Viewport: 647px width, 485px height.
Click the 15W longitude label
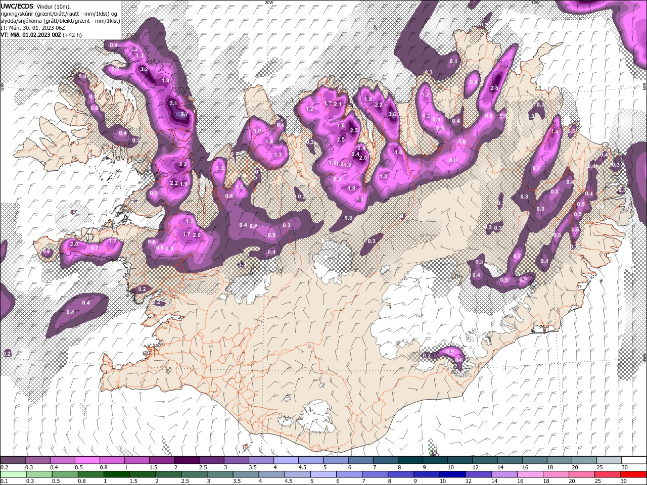coord(536,3)
